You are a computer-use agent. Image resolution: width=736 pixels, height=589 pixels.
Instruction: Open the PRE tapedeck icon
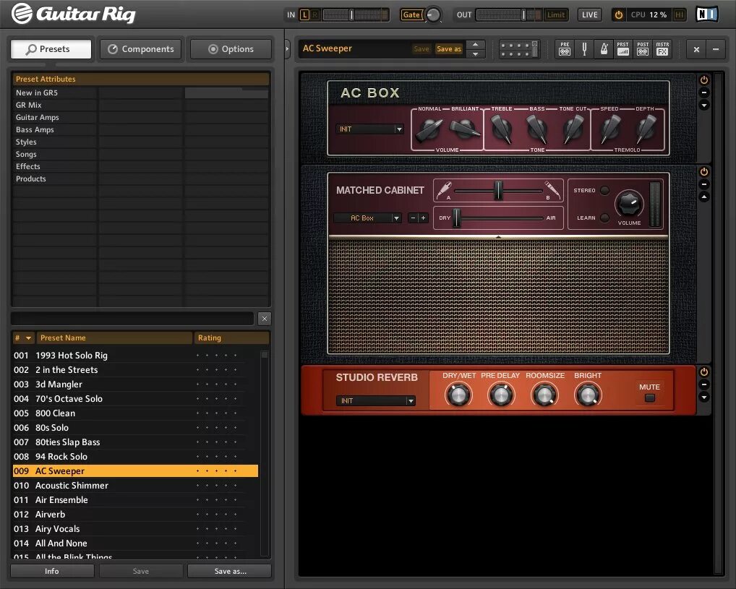pos(565,48)
